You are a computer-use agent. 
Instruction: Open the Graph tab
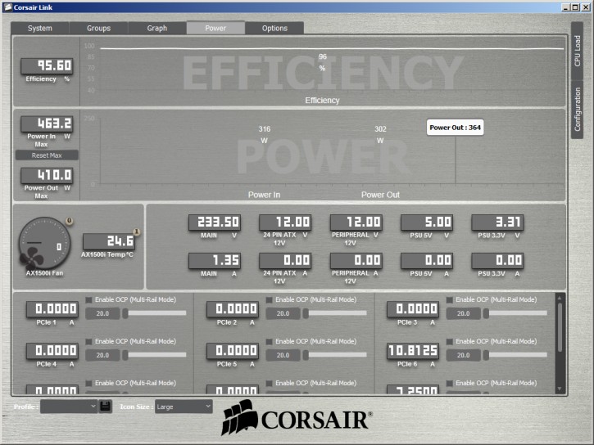coord(157,28)
